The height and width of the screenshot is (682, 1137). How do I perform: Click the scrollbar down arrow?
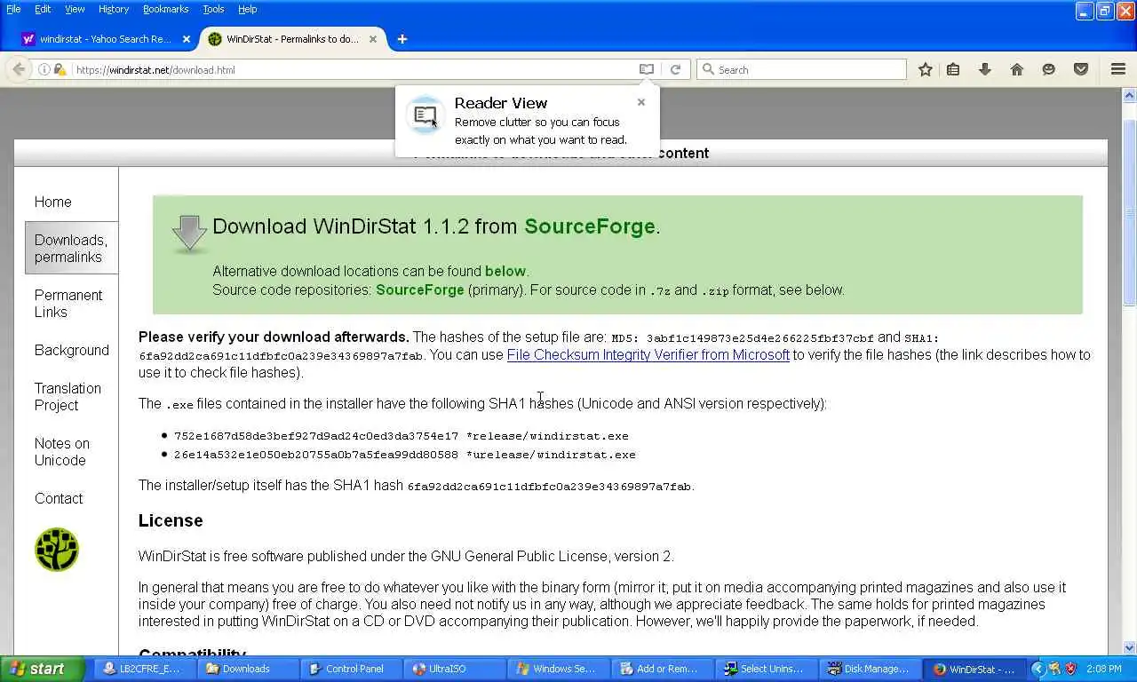pos(1130,648)
